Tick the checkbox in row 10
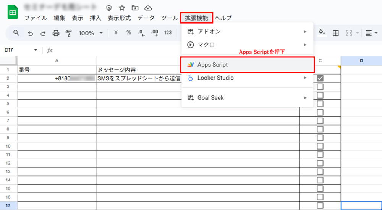Screen dimensions: 382x210 coord(320,146)
